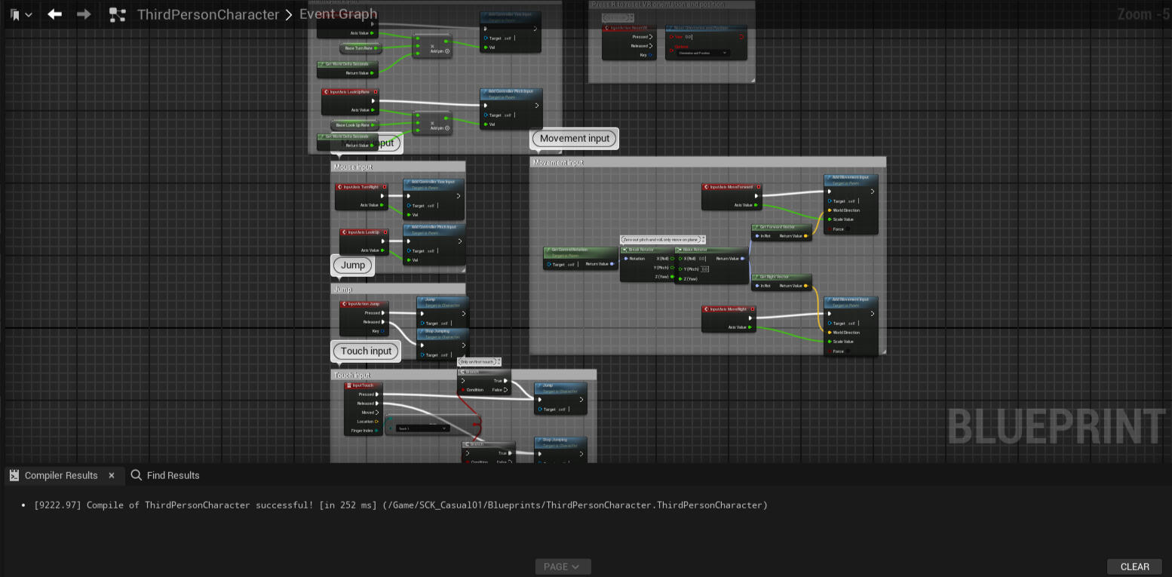This screenshot has height=577, width=1172.
Task: Click the Add pin plus icon near Base Turn Rate
Action: point(447,51)
